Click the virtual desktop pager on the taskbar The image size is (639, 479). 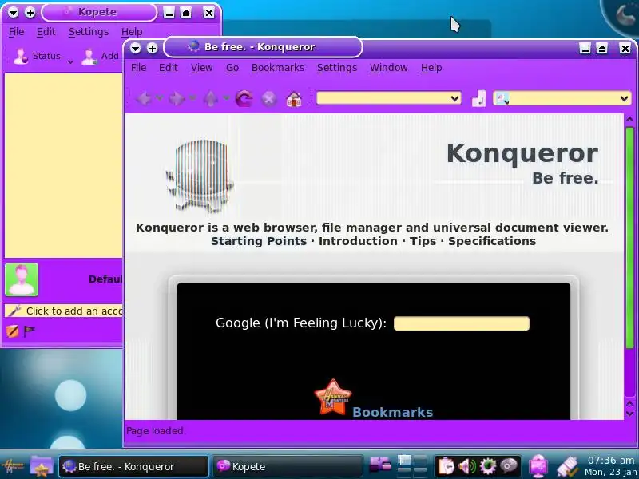tap(411, 465)
